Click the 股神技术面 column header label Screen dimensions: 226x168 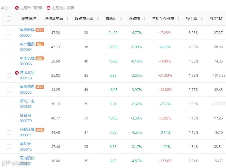(84, 18)
